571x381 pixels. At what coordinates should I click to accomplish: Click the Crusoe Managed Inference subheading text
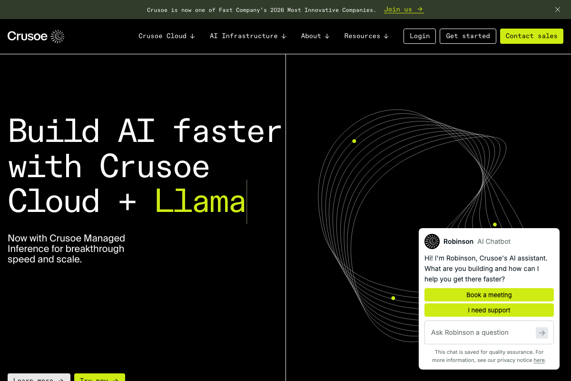(x=66, y=249)
